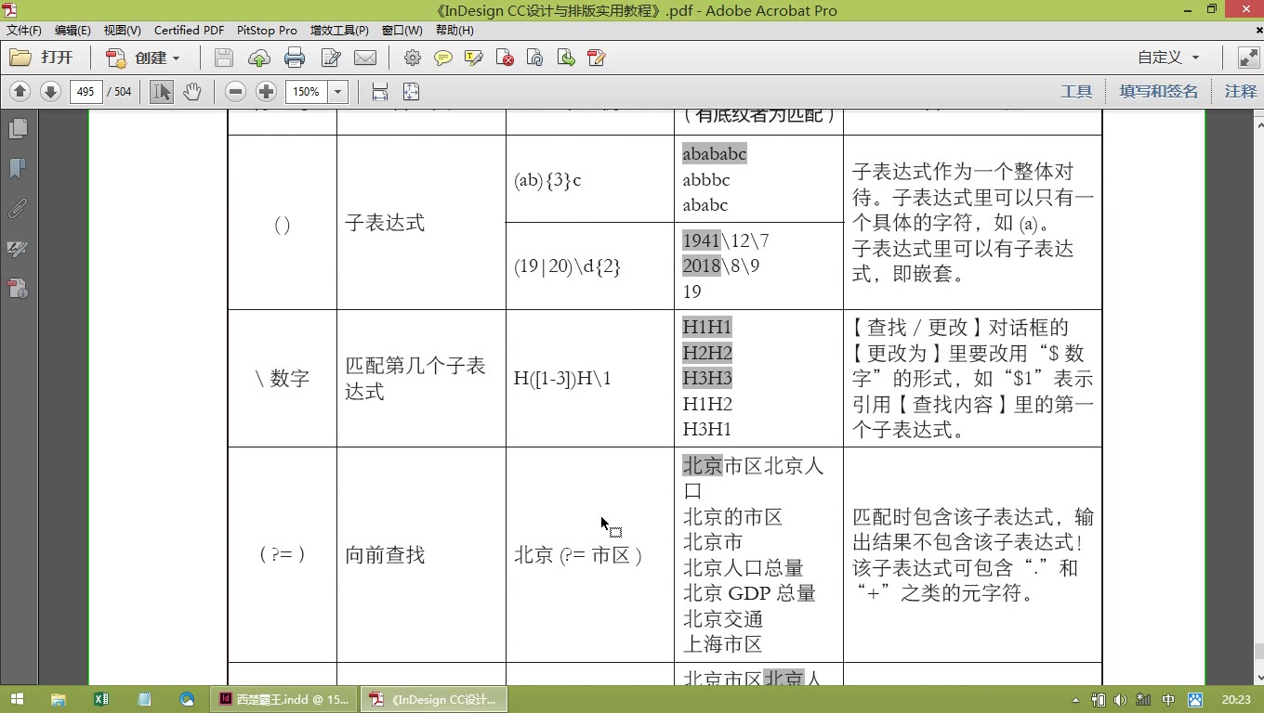Click the text 上海市区 in the table
1264x713 pixels.
723,644
